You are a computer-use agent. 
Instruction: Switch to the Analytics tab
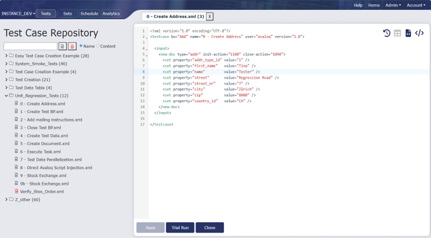pyautogui.click(x=111, y=13)
